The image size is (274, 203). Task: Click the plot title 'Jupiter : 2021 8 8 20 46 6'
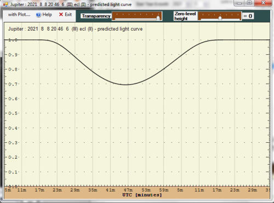pyautogui.click(x=38, y=29)
